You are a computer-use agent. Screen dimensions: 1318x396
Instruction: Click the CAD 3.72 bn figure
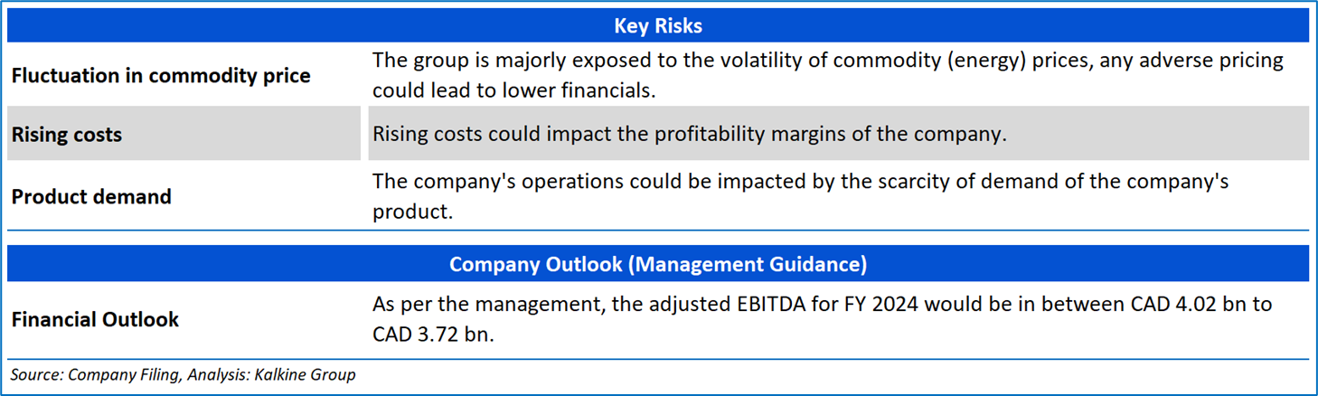pos(433,335)
